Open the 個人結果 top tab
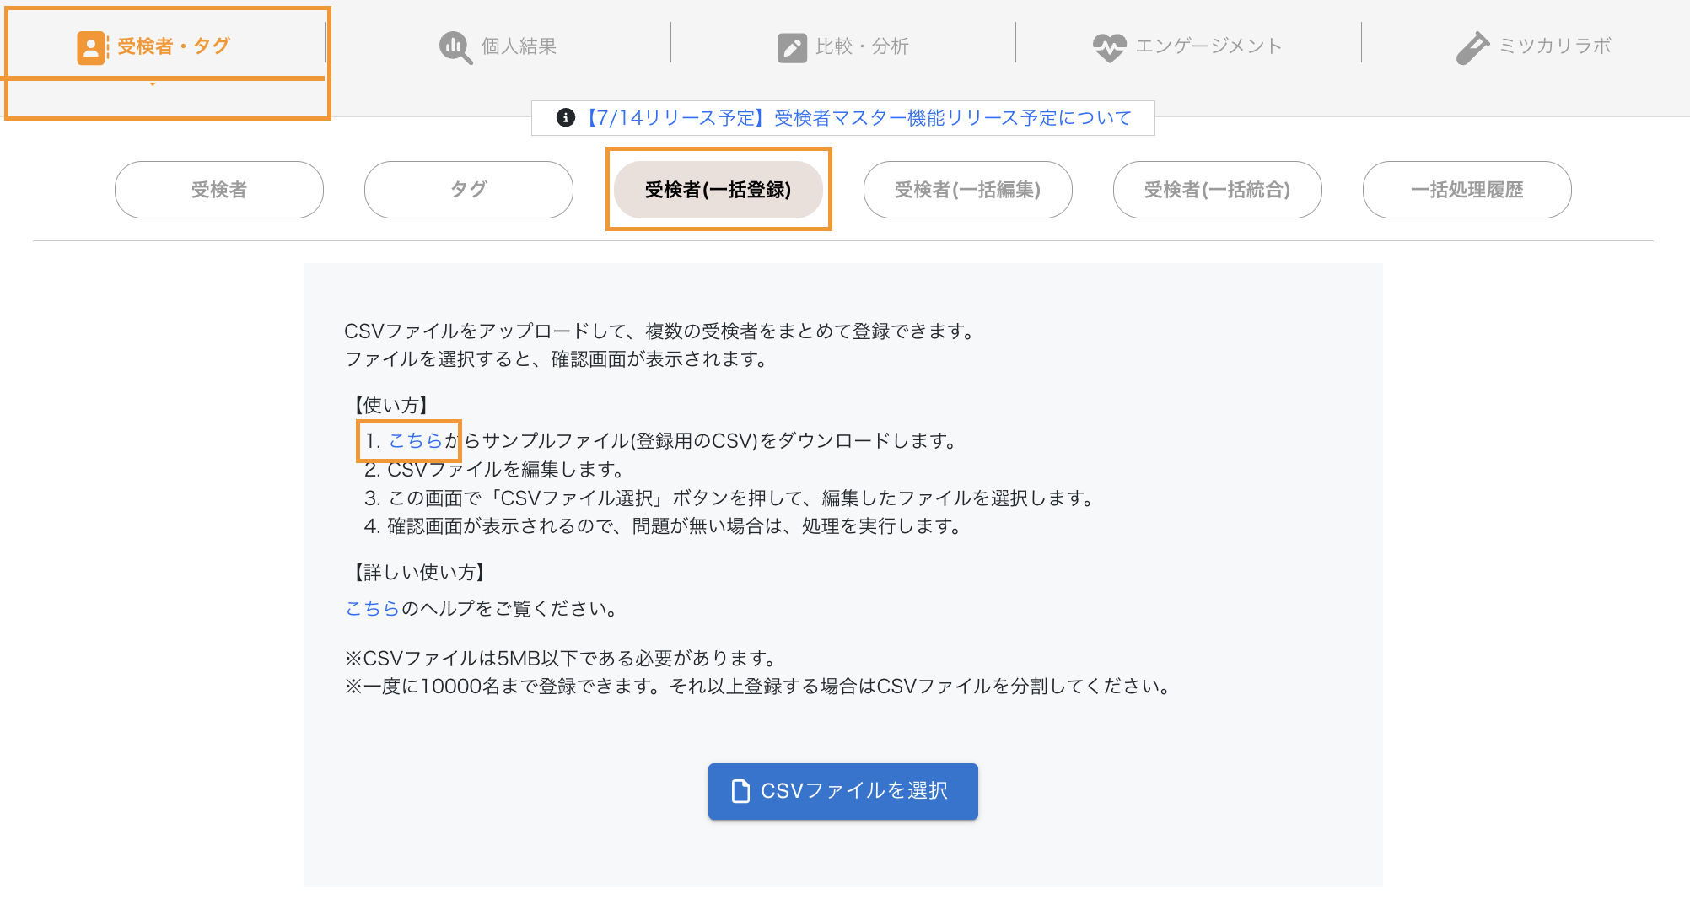Viewport: 1690px width, 921px height. click(x=518, y=47)
